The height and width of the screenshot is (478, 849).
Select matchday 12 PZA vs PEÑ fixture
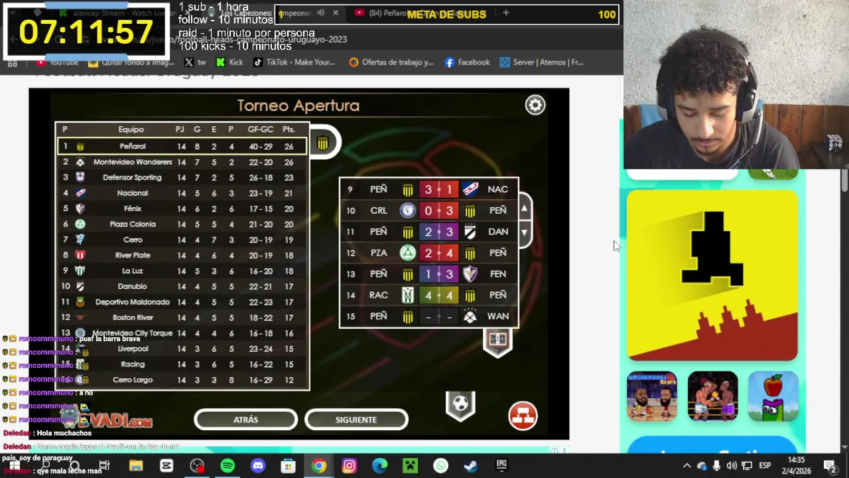428,253
